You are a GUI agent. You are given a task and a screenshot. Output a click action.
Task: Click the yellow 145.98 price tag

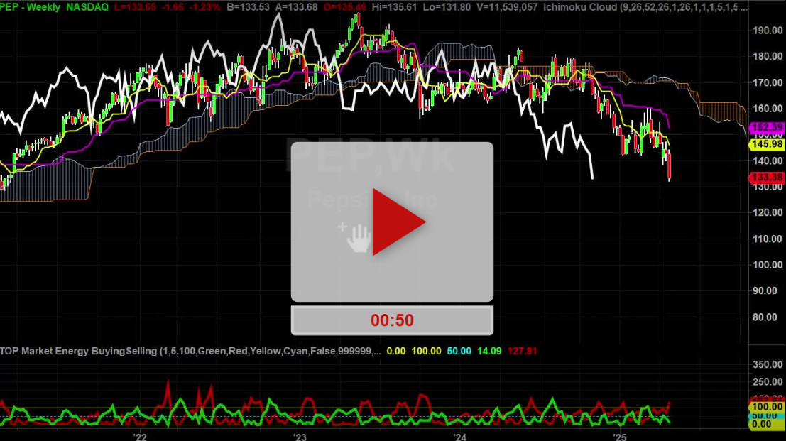(767, 144)
